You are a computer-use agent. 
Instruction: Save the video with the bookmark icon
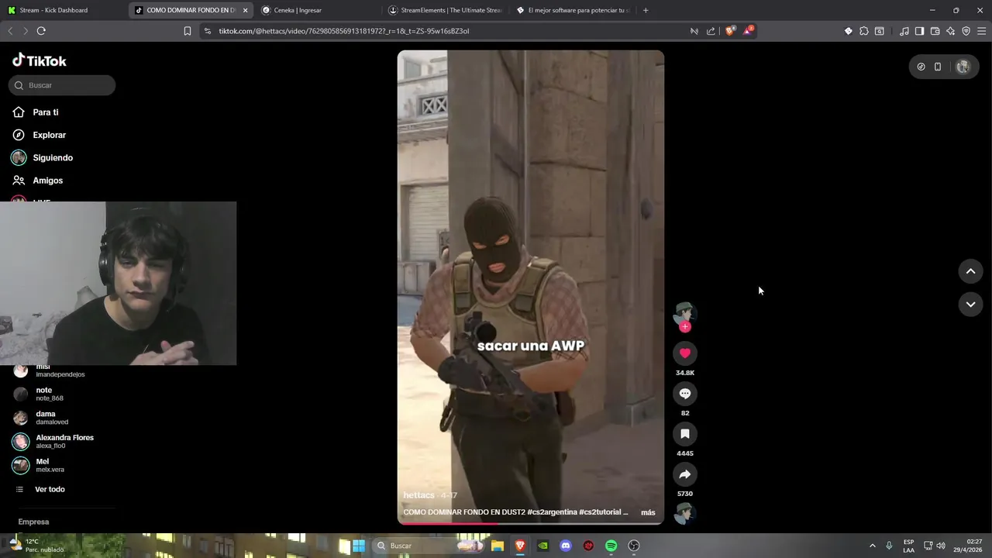click(685, 434)
